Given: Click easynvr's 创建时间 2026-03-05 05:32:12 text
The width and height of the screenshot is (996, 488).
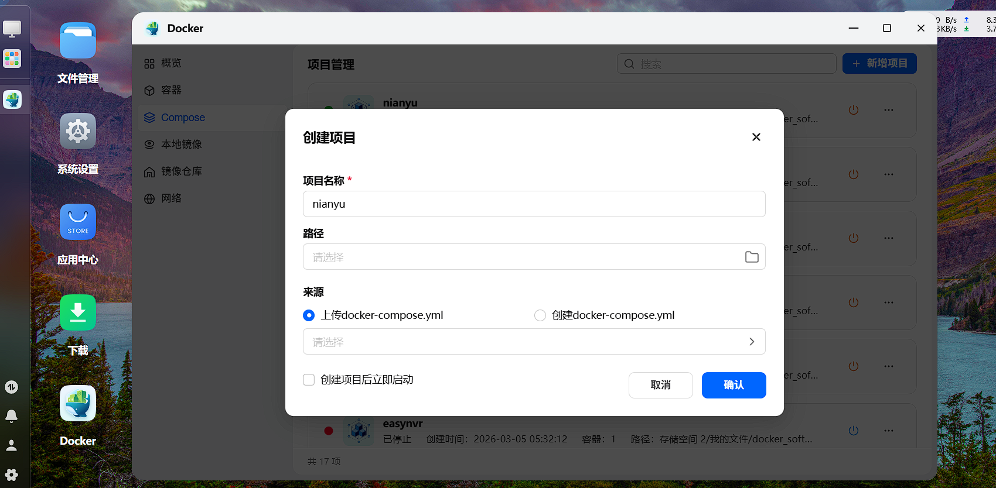Looking at the screenshot, I should click(x=497, y=439).
